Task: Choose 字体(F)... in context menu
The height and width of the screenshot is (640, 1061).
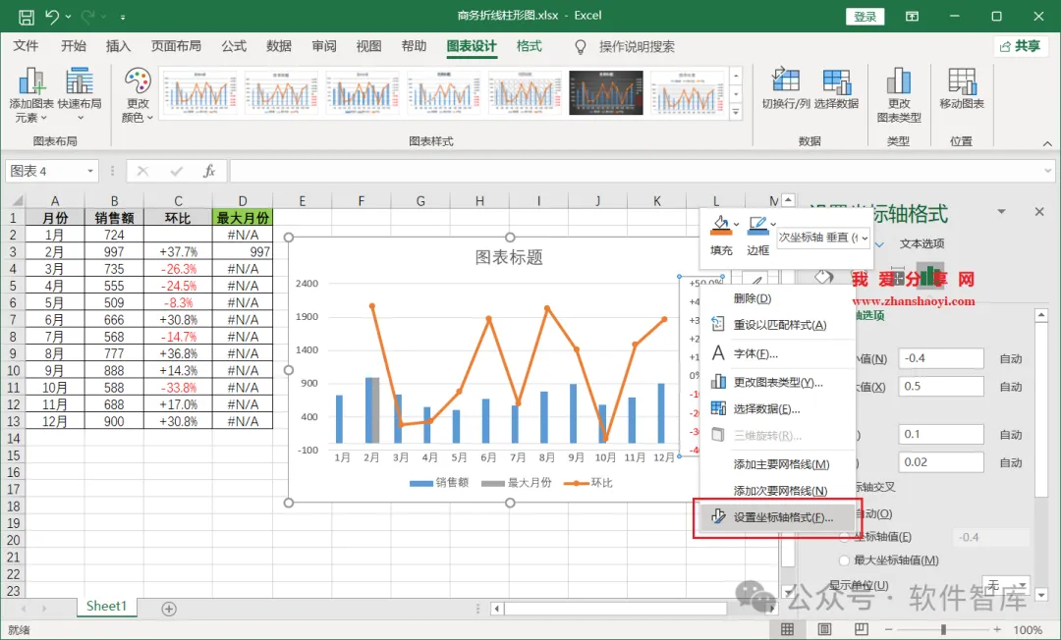Action: tap(777, 353)
